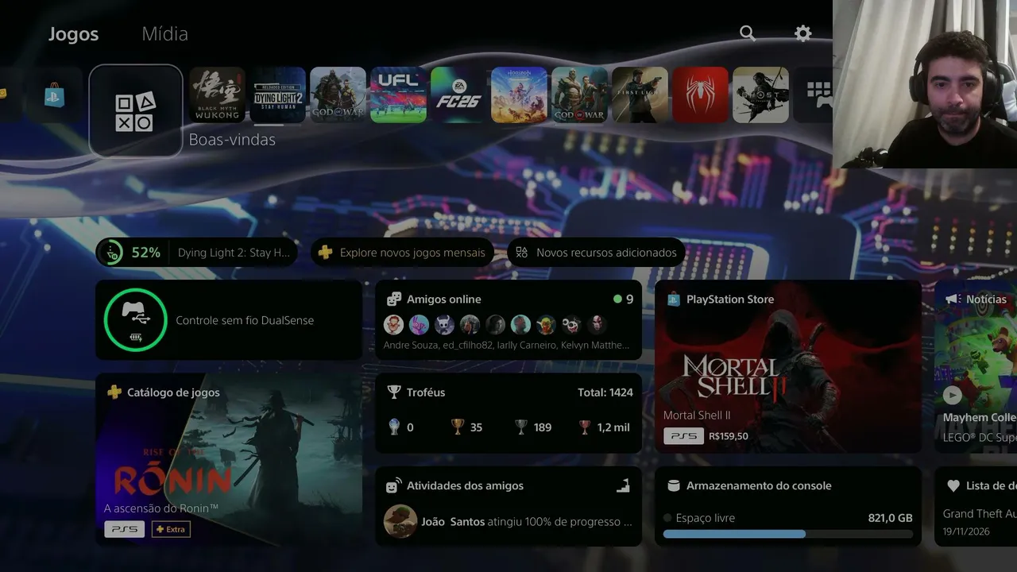Viewport: 1017px width, 572px height.
Task: Open the 52% Dying Light 2 download pill
Action: (196, 253)
